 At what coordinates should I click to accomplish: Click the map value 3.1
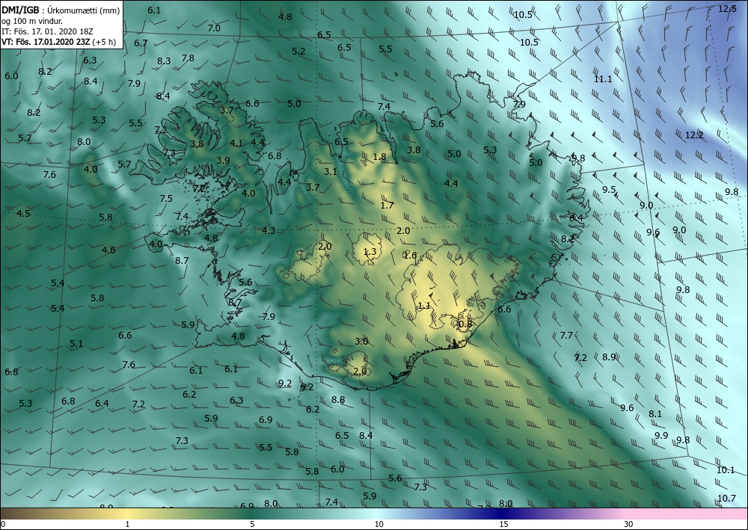coord(331,172)
